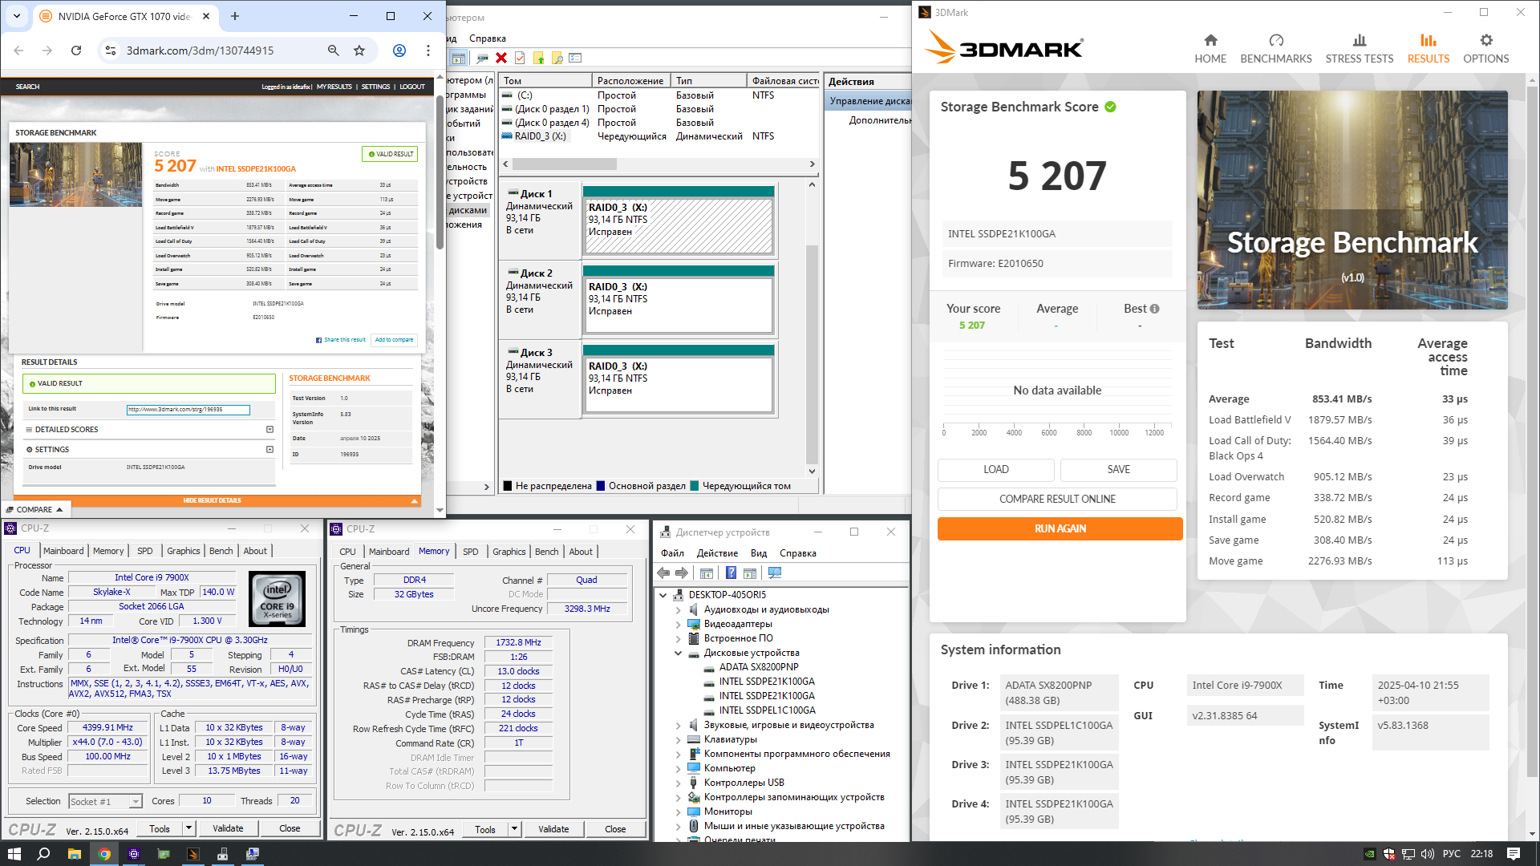Image resolution: width=1540 pixels, height=866 pixels.
Task: Open taskbar search magnifier
Action: coord(43,854)
